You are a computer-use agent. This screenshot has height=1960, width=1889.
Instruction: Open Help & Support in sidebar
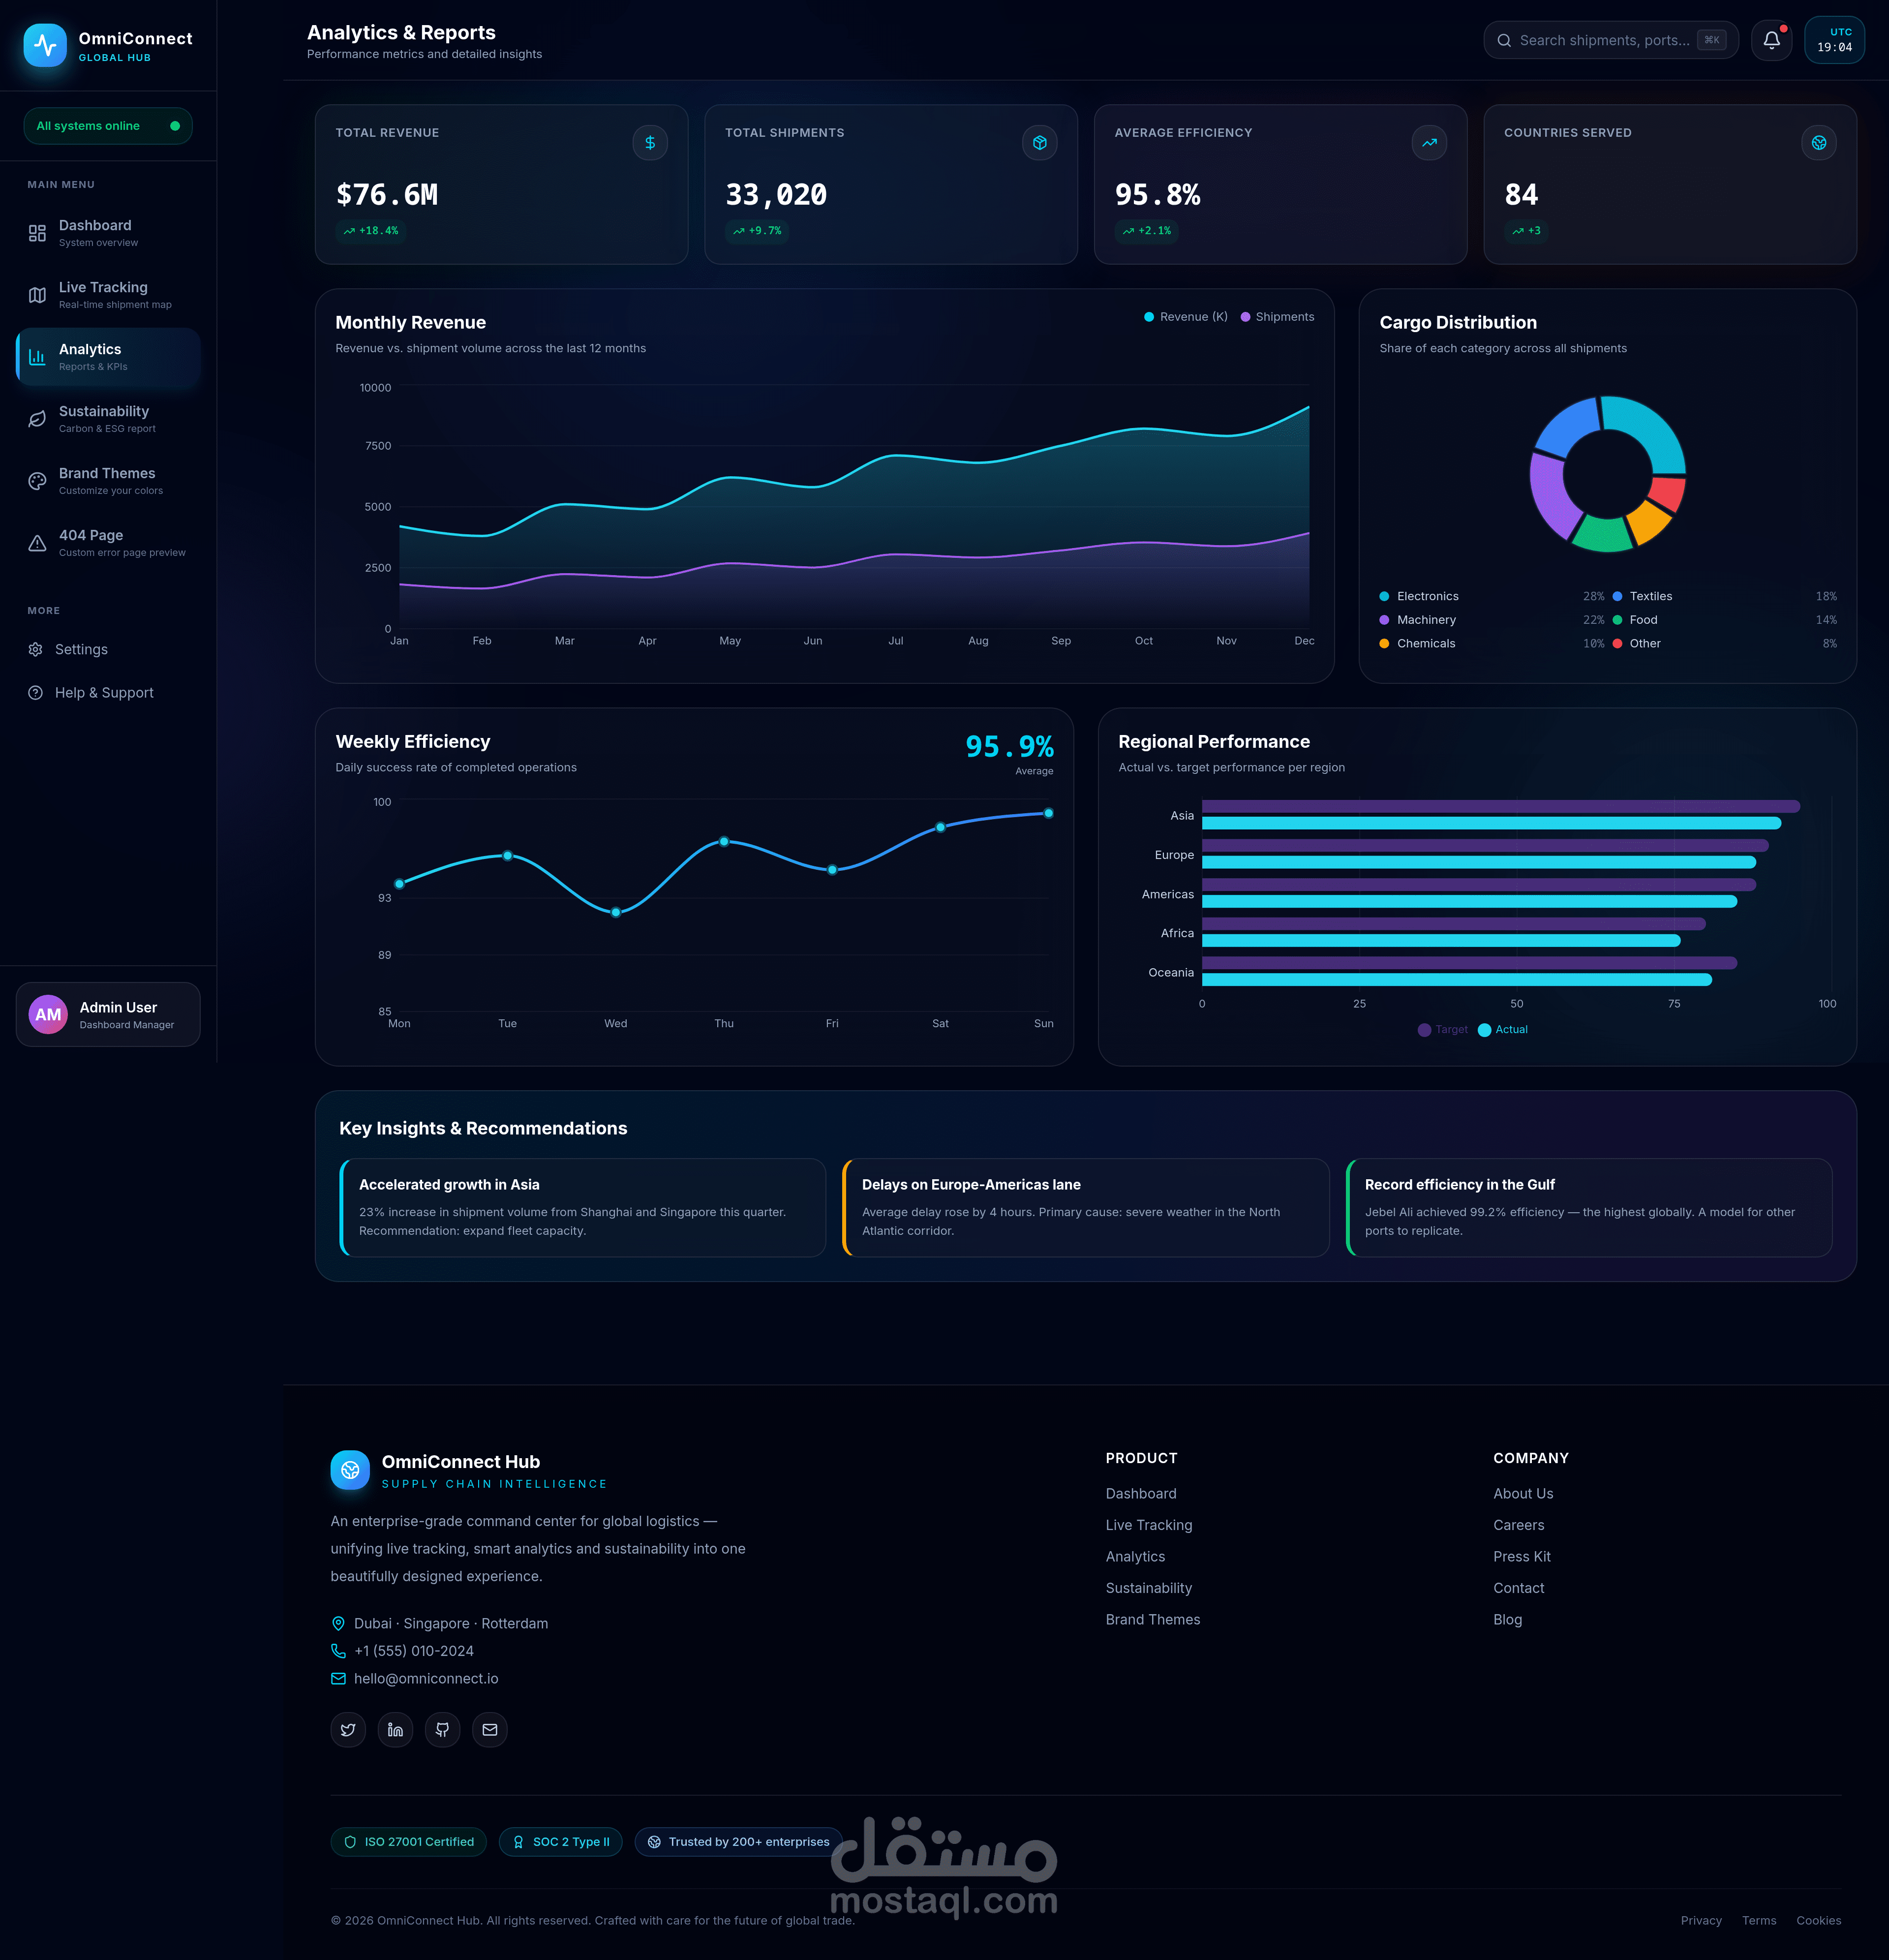[x=108, y=693]
